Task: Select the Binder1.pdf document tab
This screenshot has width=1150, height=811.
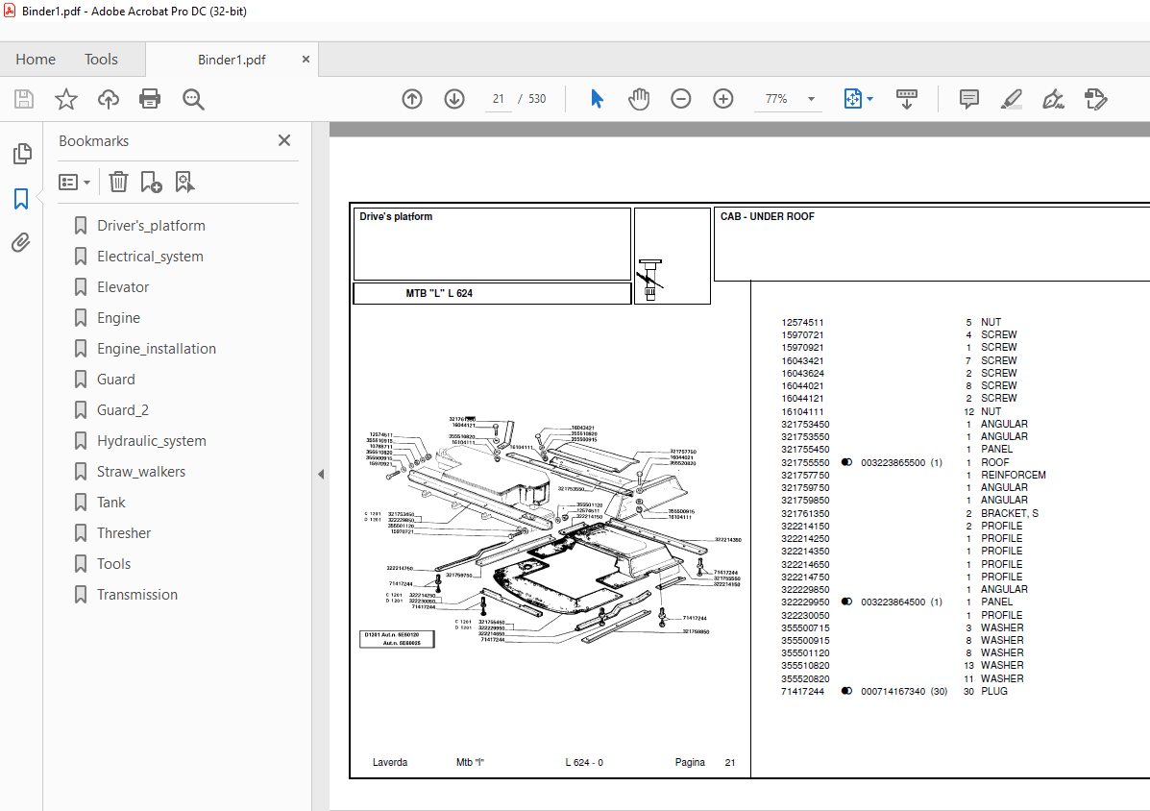Action: point(232,61)
